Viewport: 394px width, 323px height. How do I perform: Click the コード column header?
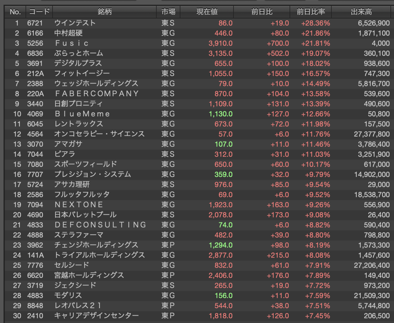coord(39,12)
